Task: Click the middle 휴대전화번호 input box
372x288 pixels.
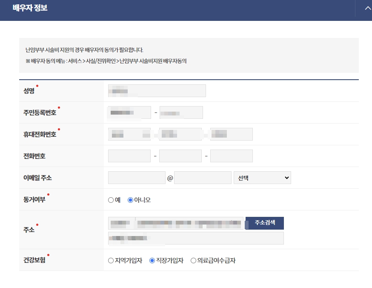Action: [180, 134]
